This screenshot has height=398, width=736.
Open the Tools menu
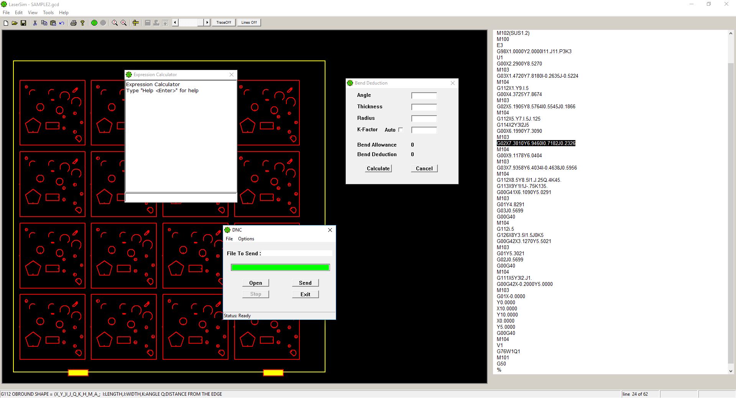click(48, 13)
